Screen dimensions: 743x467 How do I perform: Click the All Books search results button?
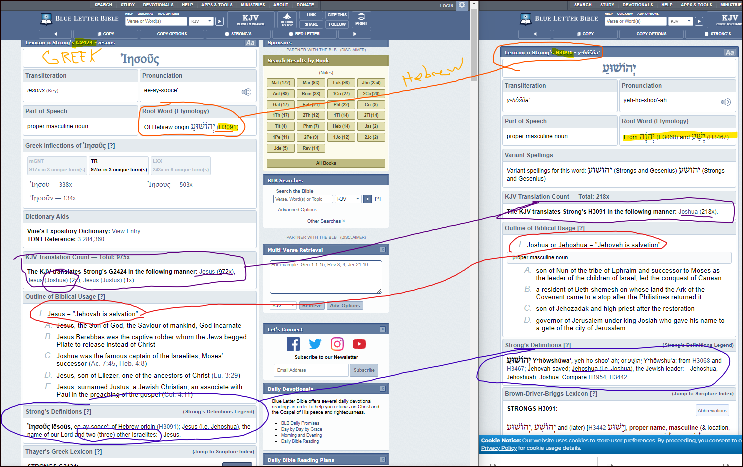(326, 163)
